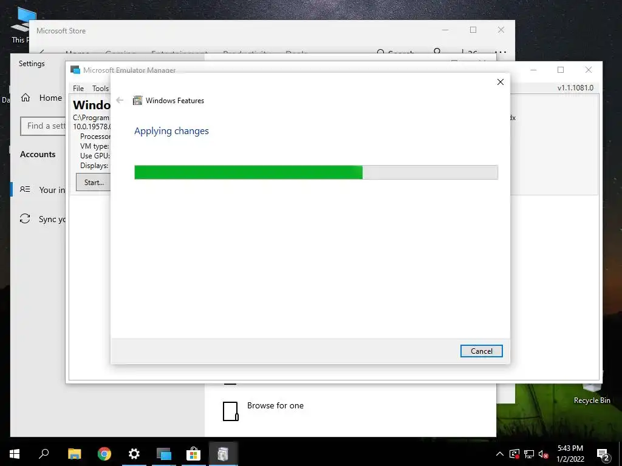Screen dimensions: 622x466
Task: Click the Browse for one file icon
Action: click(230, 411)
